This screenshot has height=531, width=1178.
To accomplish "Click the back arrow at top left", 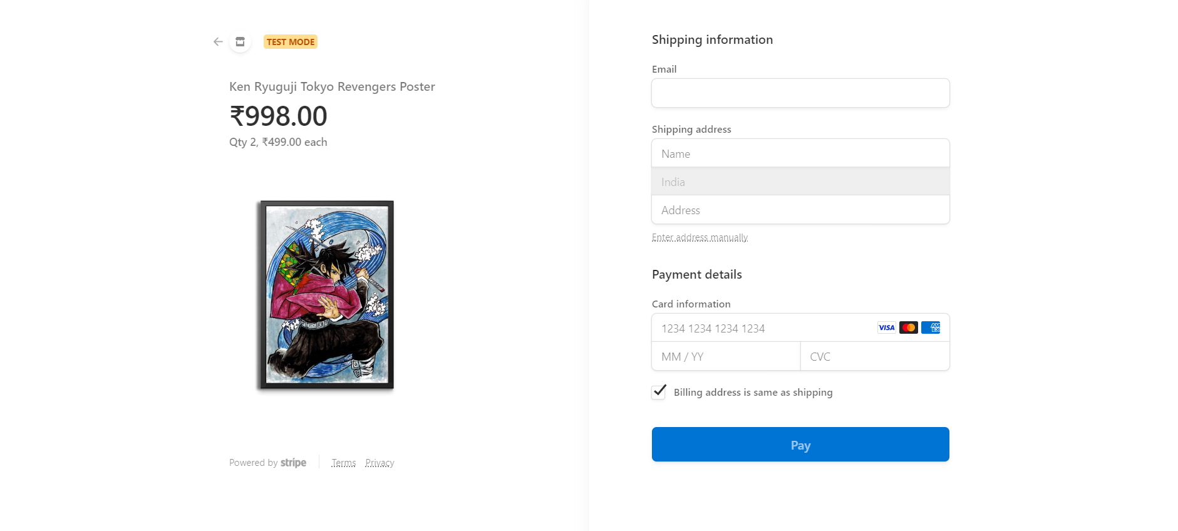I will click(x=217, y=41).
